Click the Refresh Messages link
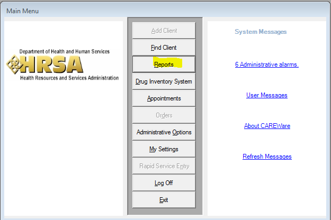This screenshot has width=331, height=220. pos(267,157)
